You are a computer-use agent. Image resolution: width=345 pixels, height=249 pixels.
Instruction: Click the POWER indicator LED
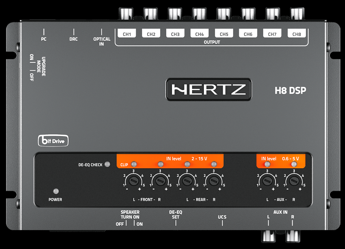(x=55, y=191)
